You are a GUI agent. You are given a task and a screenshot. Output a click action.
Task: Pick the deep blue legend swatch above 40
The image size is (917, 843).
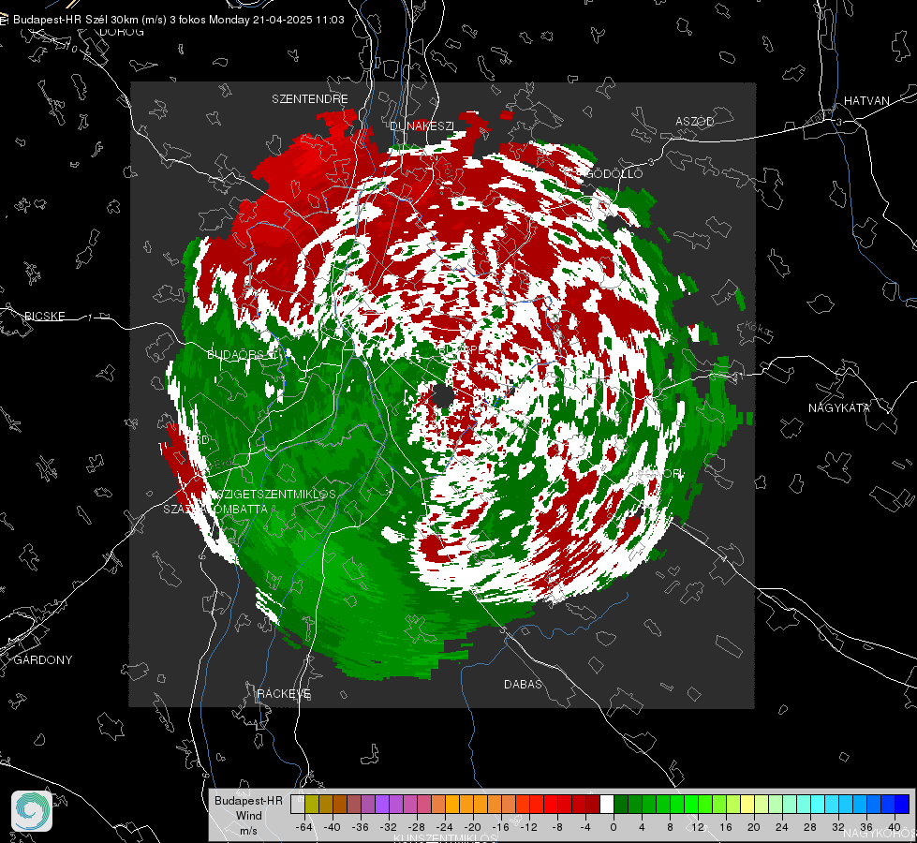click(902, 804)
